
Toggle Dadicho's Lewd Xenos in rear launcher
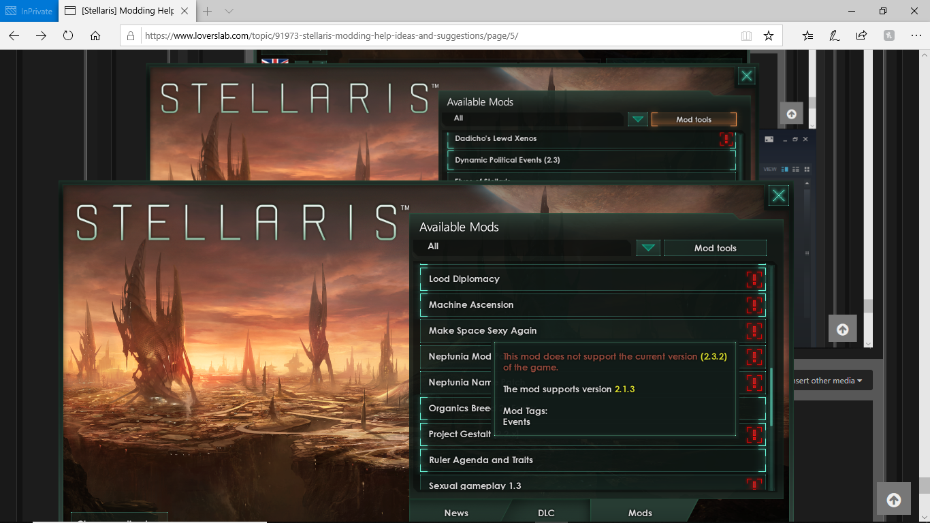coord(592,139)
